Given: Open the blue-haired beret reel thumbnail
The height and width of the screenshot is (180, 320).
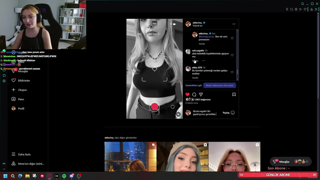Looking at the screenshot, I should (x=182, y=157).
